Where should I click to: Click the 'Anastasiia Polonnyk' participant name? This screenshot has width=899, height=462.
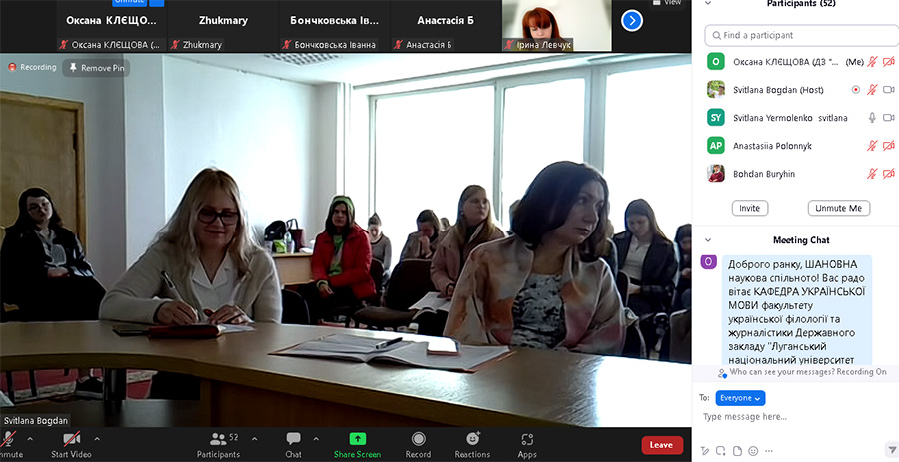coord(772,146)
